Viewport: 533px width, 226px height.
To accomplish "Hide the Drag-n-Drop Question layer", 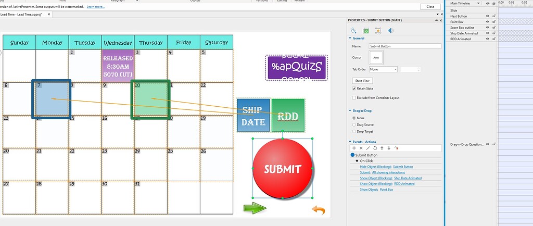I will (487, 144).
